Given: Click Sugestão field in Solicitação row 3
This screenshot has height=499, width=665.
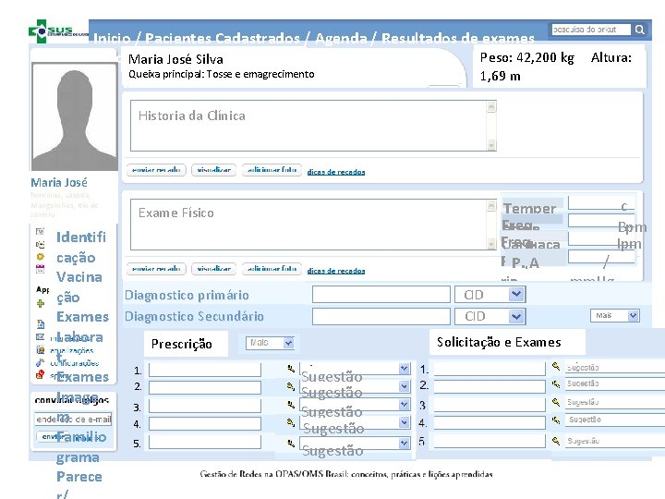Looking at the screenshot, I should (615, 402).
